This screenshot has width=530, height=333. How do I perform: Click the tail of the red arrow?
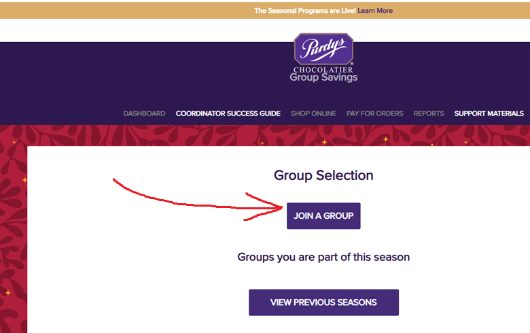click(116, 181)
